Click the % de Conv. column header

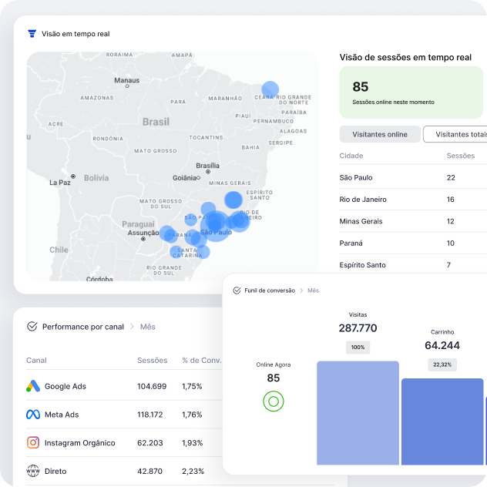click(202, 361)
